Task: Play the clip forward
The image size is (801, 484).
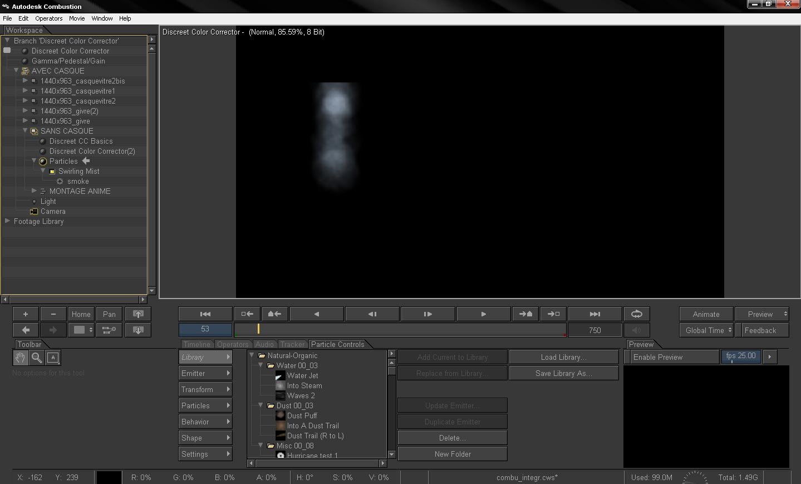Action: [483, 314]
